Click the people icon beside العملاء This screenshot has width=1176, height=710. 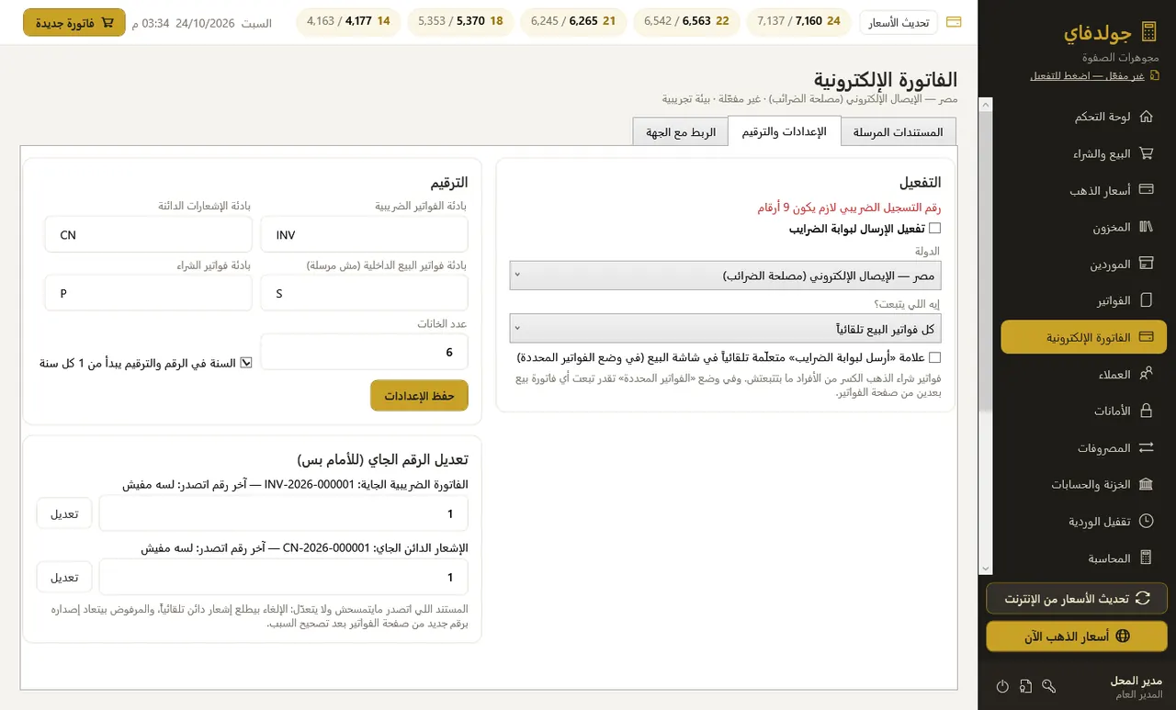tap(1146, 374)
